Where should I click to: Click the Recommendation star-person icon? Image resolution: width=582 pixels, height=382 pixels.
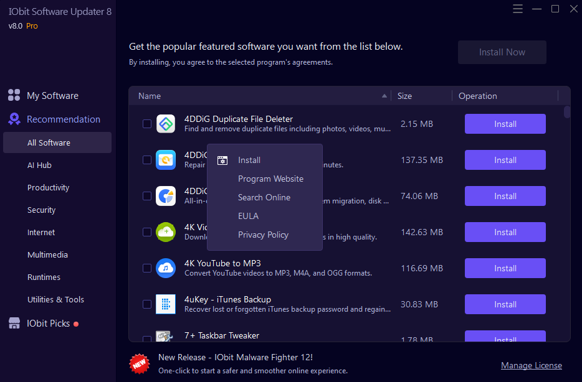[x=14, y=119]
